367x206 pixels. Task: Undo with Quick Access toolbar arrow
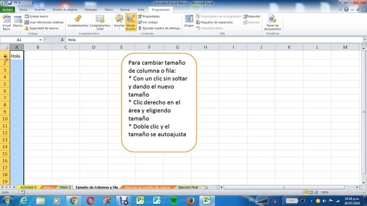[x=15, y=3]
